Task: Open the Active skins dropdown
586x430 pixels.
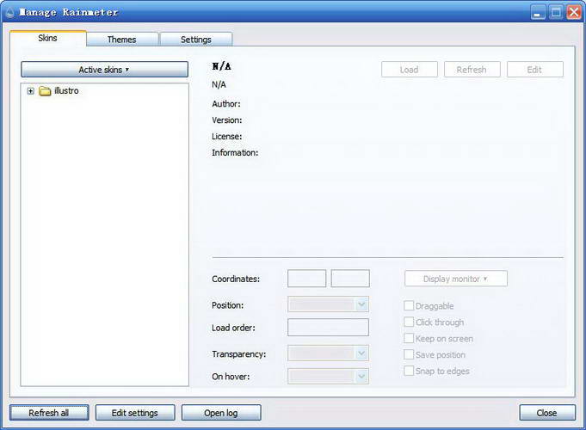Action: coord(105,70)
